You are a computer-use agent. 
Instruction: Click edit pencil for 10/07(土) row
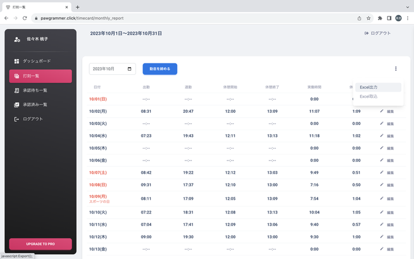[x=382, y=172]
